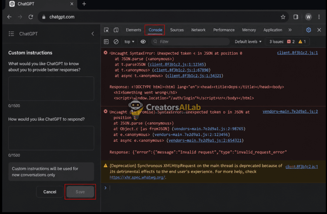Toggle the live expression eye icon
The image size is (327, 214).
pos(143,42)
